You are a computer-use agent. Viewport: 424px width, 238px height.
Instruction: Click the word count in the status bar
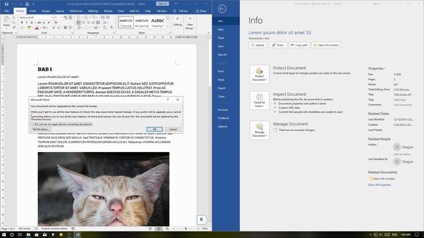click(x=25, y=229)
